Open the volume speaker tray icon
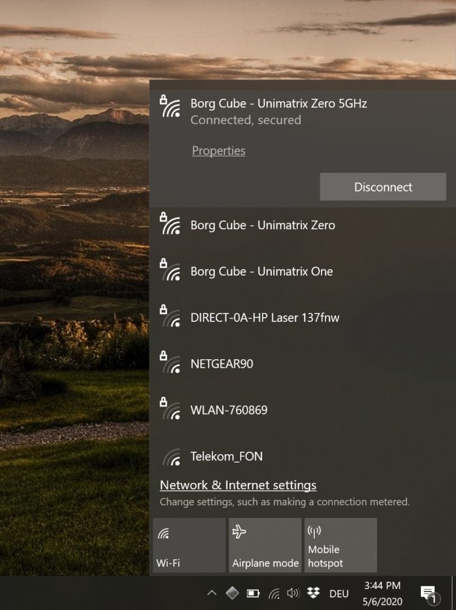This screenshot has width=456, height=610. 292,593
